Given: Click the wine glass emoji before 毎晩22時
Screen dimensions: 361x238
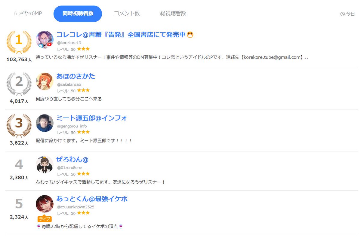Looking at the screenshot, I should [x=39, y=226].
